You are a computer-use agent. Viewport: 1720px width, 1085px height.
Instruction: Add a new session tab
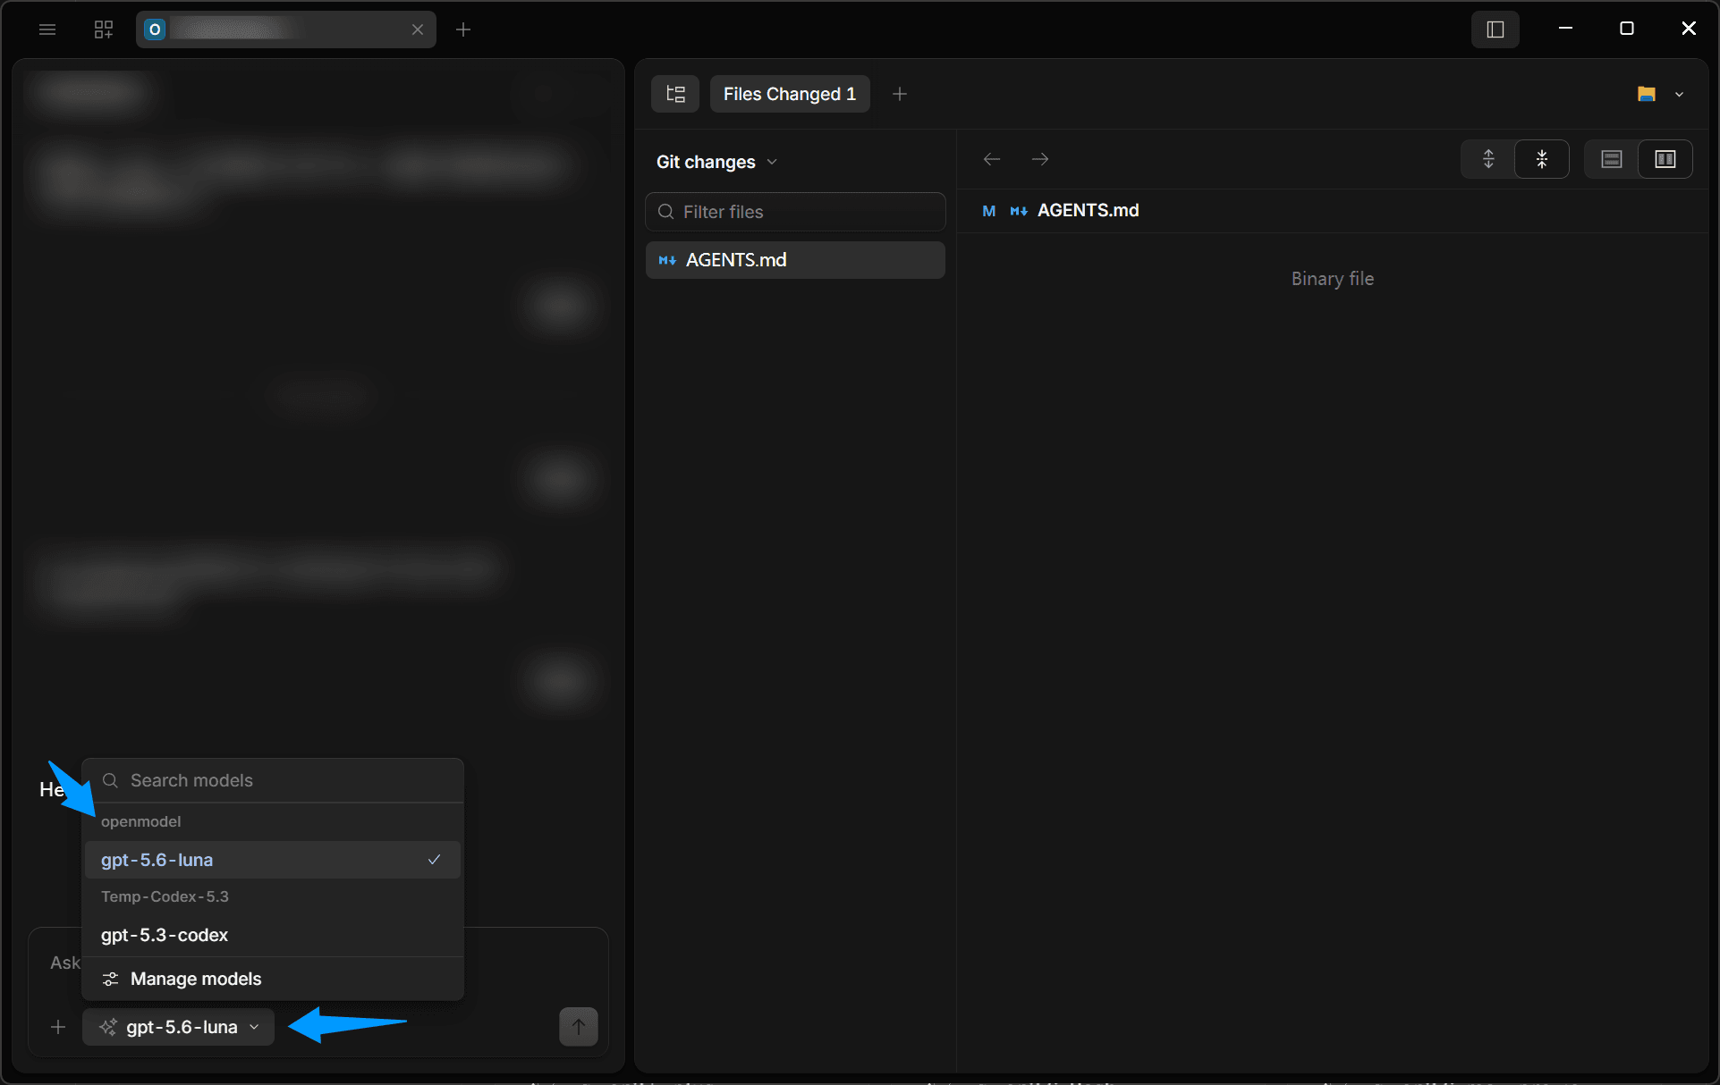[x=463, y=29]
